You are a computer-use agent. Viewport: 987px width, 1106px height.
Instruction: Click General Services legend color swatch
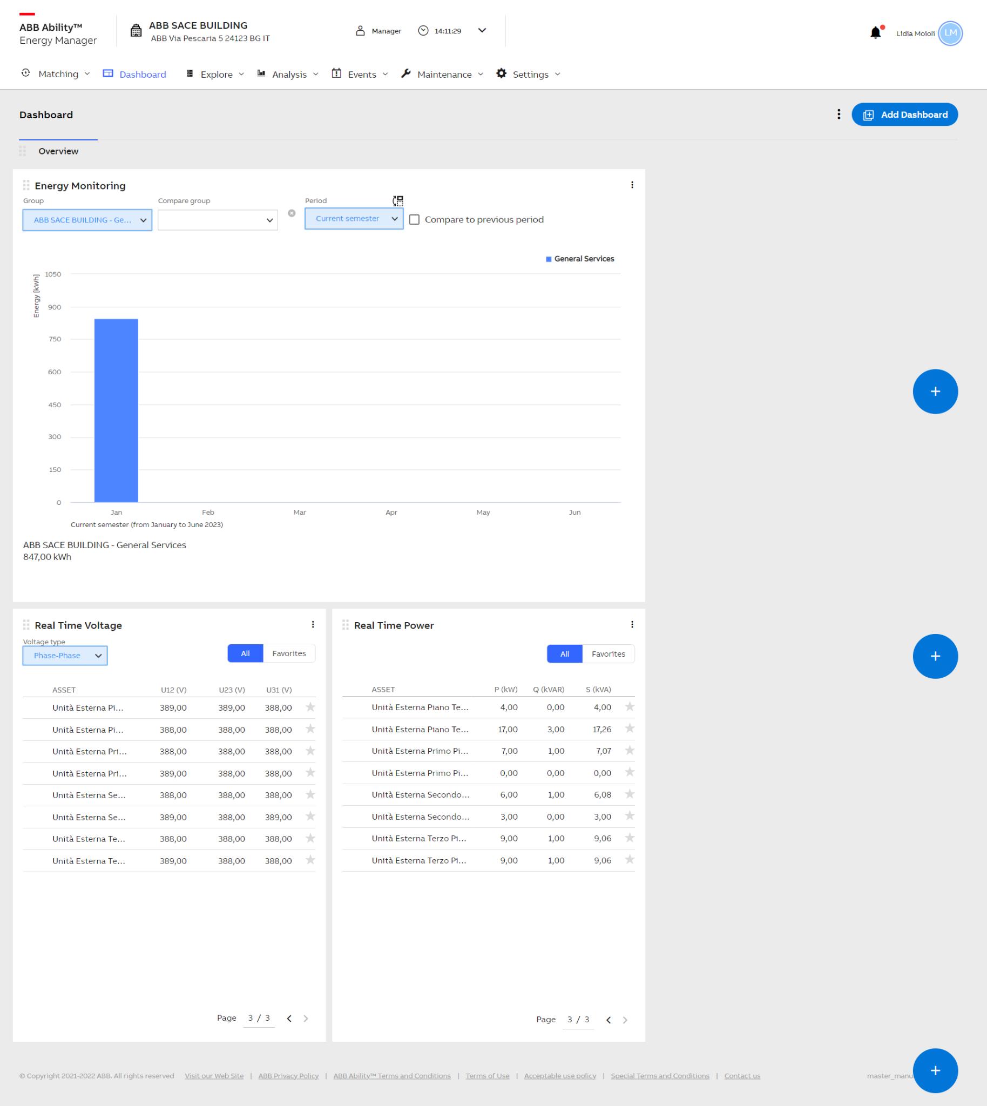[x=549, y=259]
